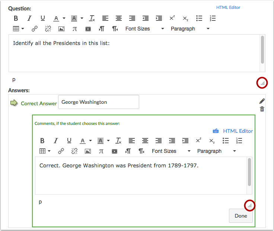Screen dimensions: 274x231
Task: Toggle Bold in the Question toolbar
Action: click(16, 18)
